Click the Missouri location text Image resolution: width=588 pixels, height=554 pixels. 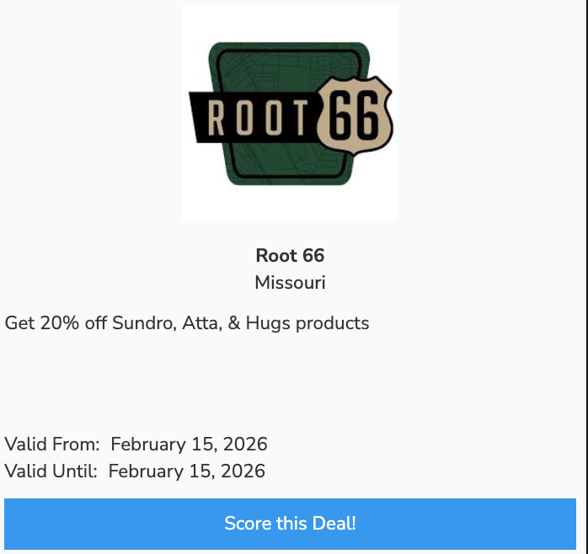tap(290, 283)
